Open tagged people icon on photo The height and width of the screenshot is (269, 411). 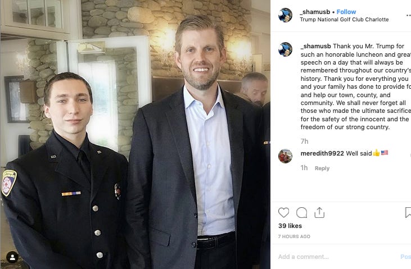12,257
